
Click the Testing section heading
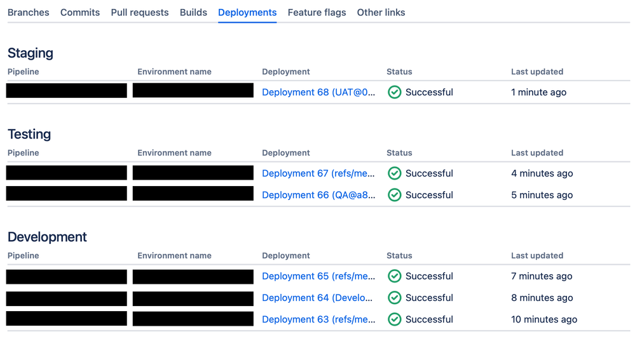click(x=29, y=135)
